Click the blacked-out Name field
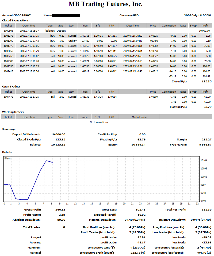The width and height of the screenshot is (214, 256). pos(66,16)
